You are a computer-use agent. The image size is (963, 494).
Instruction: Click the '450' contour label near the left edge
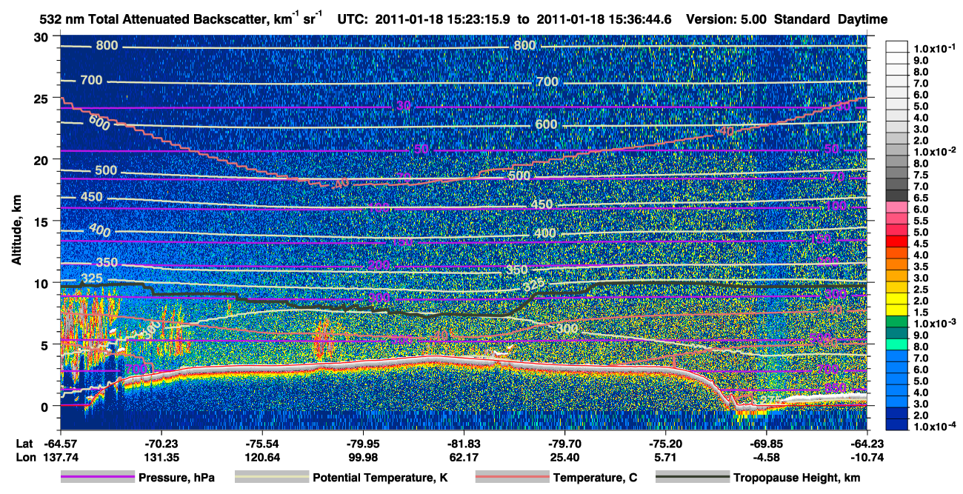(x=93, y=198)
